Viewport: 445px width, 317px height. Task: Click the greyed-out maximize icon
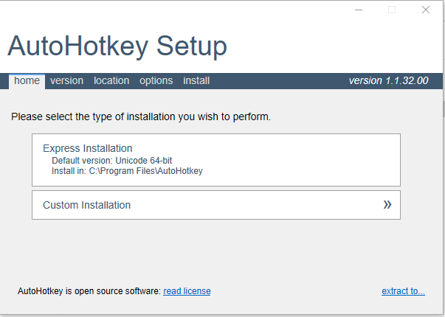click(x=392, y=10)
